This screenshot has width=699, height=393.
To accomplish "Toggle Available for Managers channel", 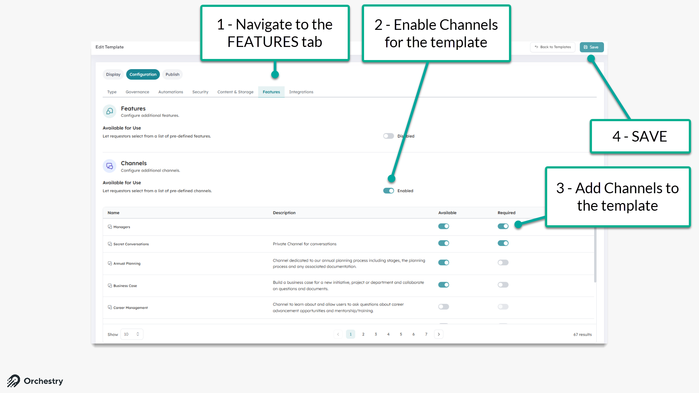I will click(x=443, y=226).
